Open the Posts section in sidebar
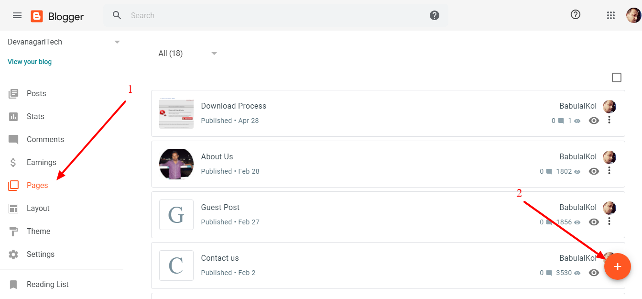This screenshot has height=299, width=642. pos(36,93)
